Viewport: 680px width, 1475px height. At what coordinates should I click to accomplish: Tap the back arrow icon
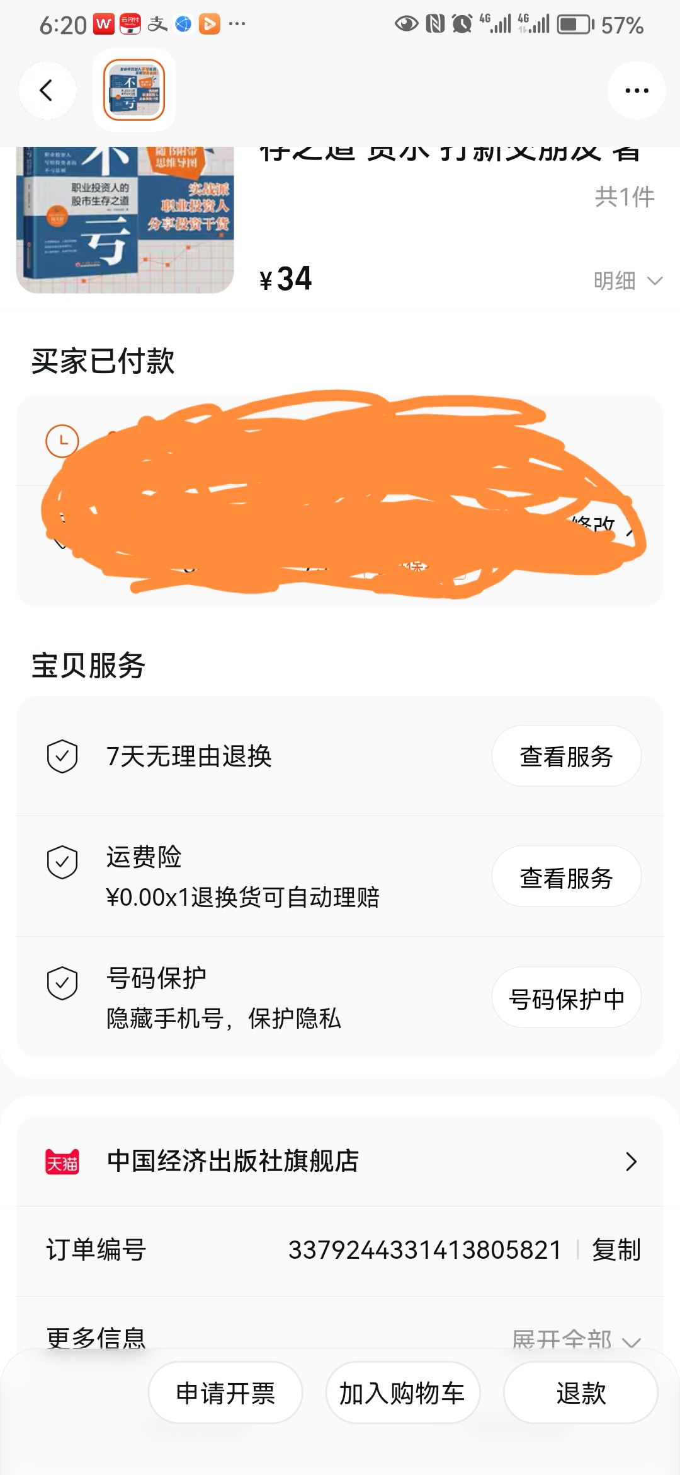click(47, 91)
